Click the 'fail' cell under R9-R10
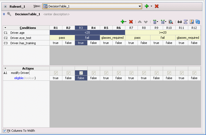Viewport: 206px width, 135px height. click(x=163, y=38)
